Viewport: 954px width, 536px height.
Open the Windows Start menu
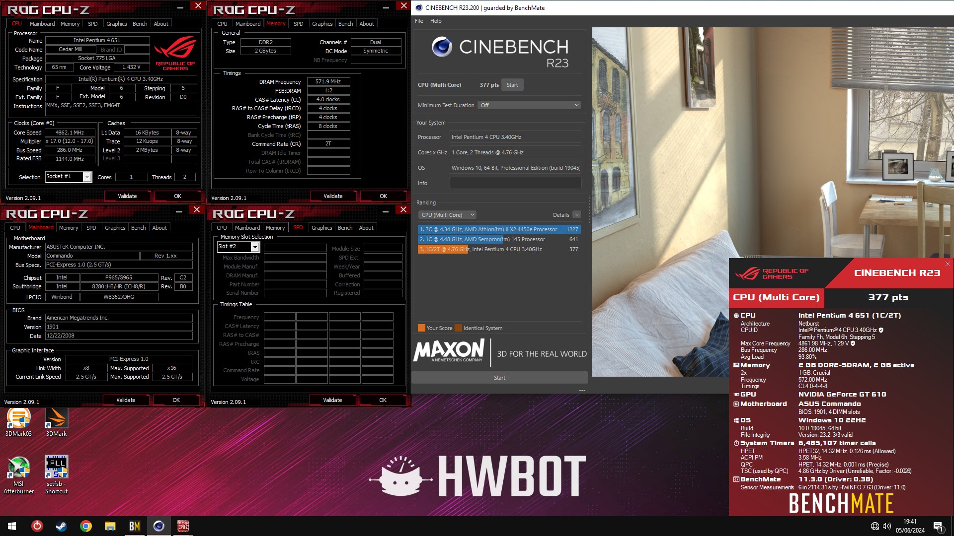pyautogui.click(x=12, y=526)
